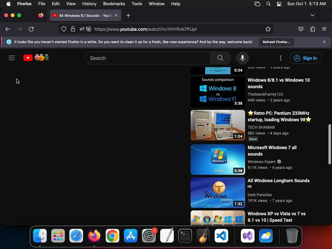
Task: Close the All Windows 8.1 Sounds tab
Action: coord(116,15)
